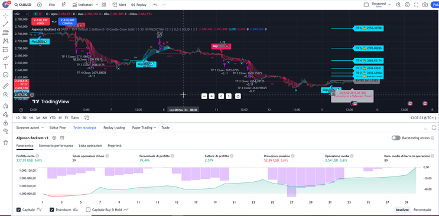
Task: Select the crosshair cursor tool
Action: click(x=5, y=16)
